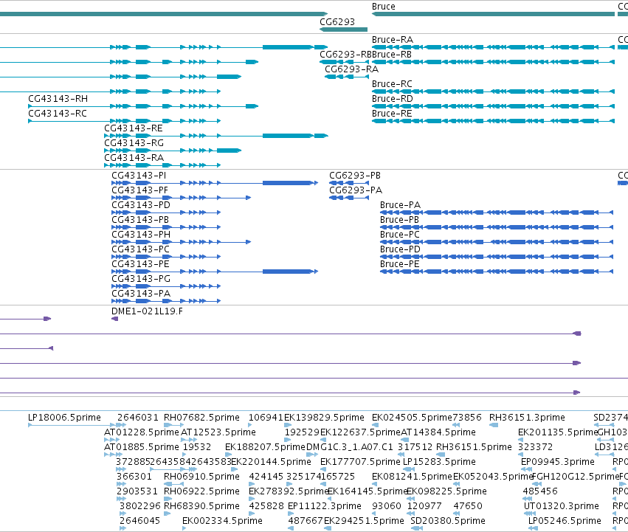Select the EP09945.3prime EST label
The width and height of the screenshot is (628, 532).
(x=557, y=461)
